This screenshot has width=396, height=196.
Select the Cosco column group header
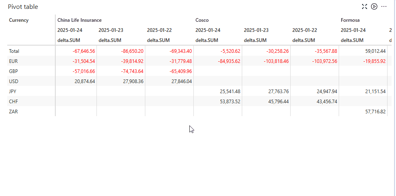(202, 20)
